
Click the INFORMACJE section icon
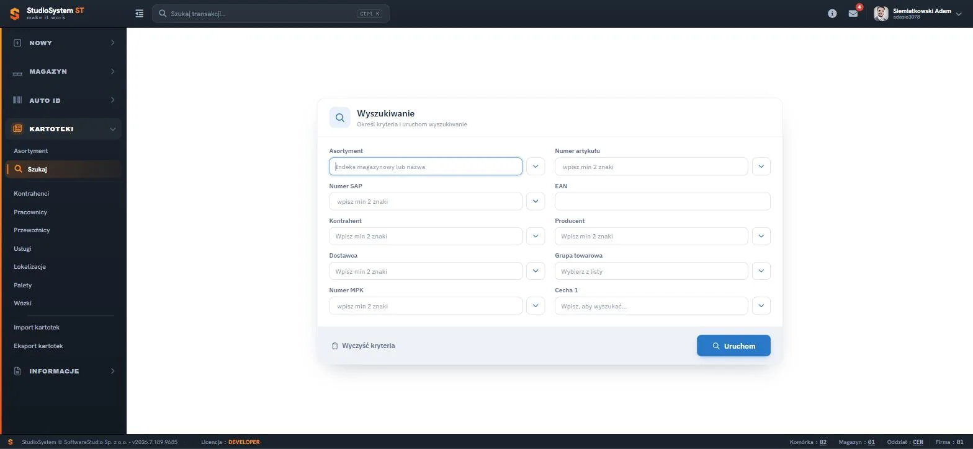[17, 371]
